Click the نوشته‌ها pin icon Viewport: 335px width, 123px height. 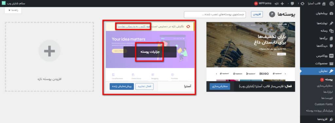331,23
